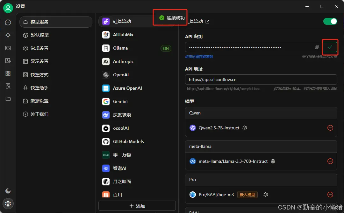Select 模型服务 settings menu

point(56,22)
